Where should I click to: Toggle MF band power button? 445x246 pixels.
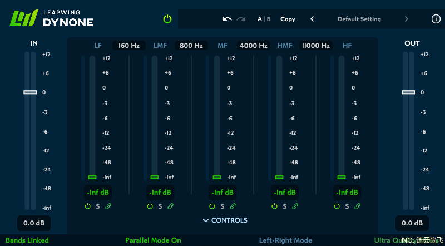click(x=212, y=206)
